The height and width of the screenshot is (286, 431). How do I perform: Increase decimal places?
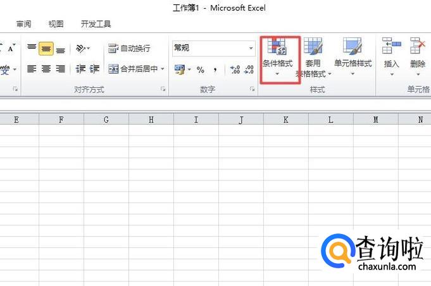tap(235, 70)
